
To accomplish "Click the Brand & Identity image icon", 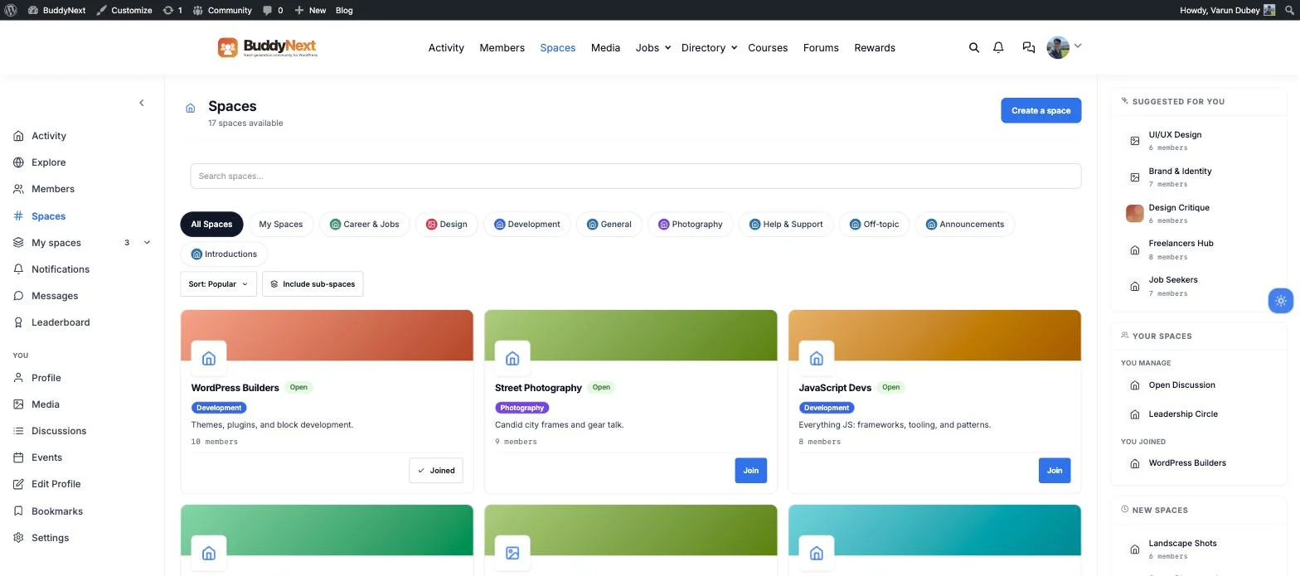I will coord(1135,177).
